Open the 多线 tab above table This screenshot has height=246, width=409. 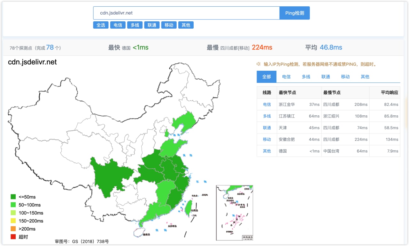coord(306,77)
